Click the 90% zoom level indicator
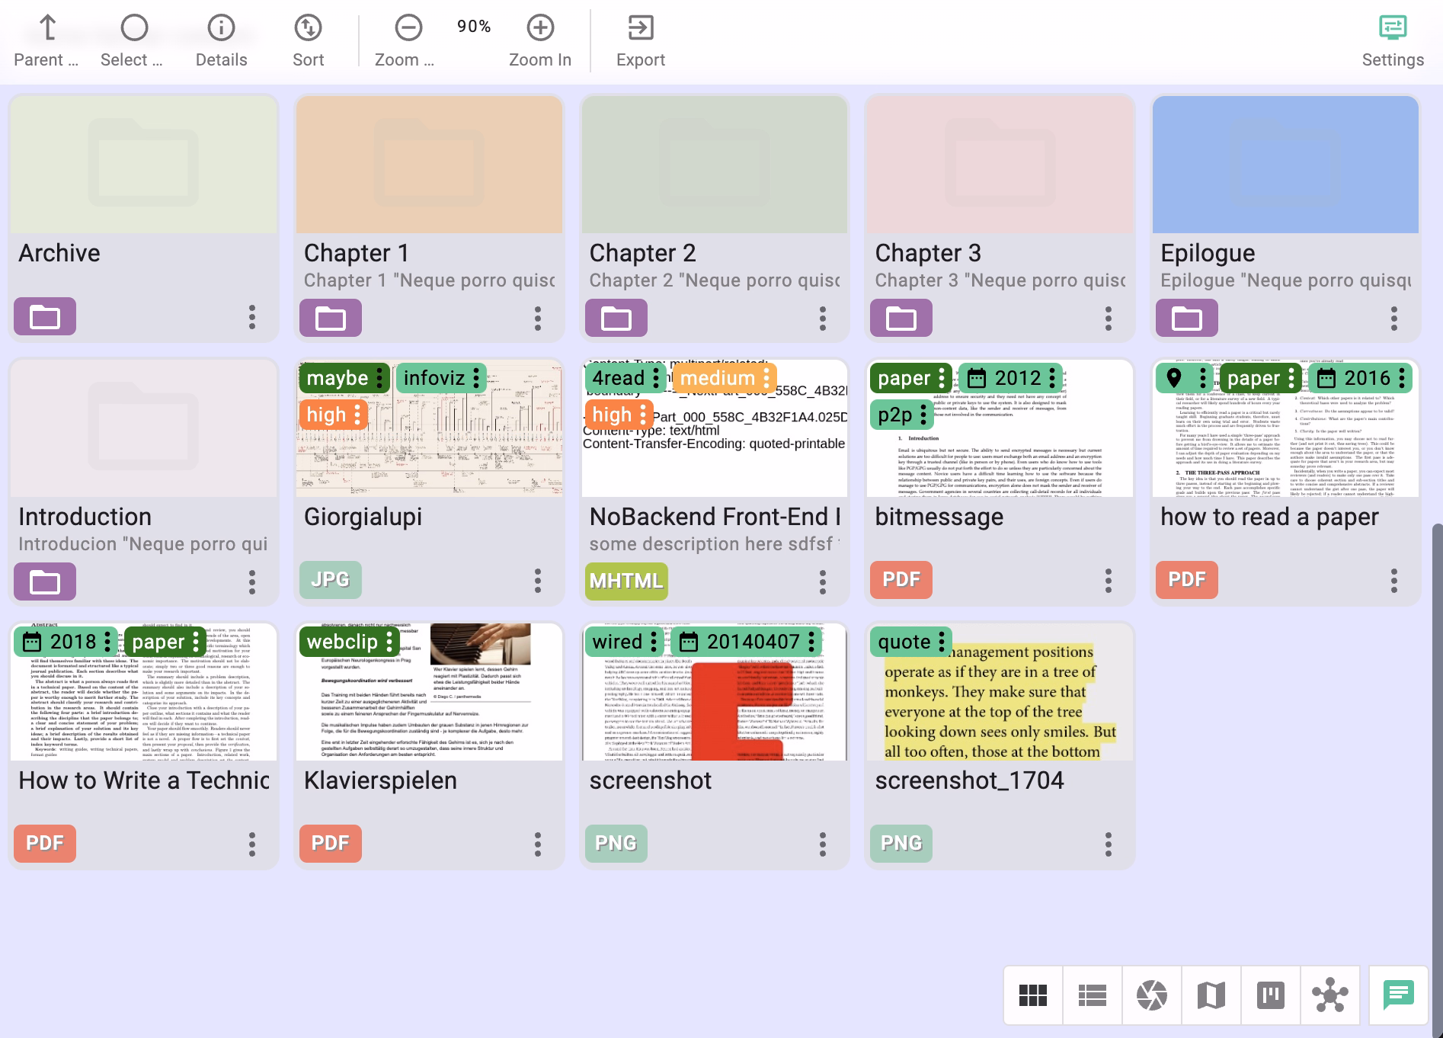 (472, 27)
